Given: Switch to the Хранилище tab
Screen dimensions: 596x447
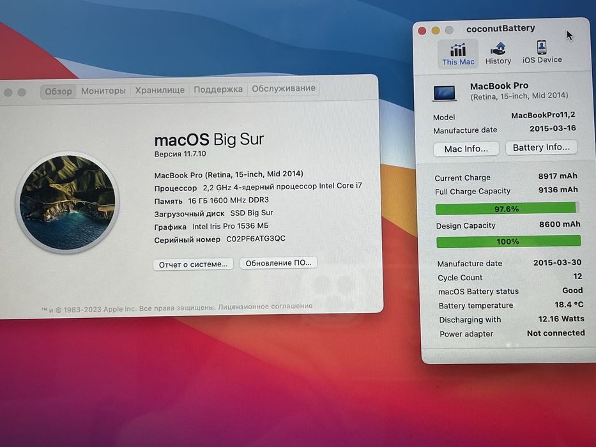Looking at the screenshot, I should [x=160, y=90].
